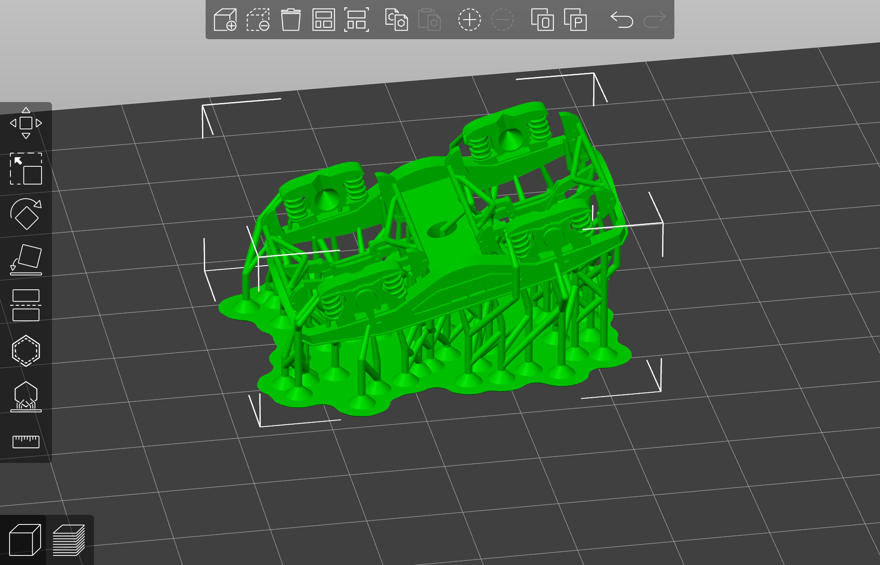Click the Arrange selection icon
This screenshot has width=880, height=565.
[x=356, y=20]
